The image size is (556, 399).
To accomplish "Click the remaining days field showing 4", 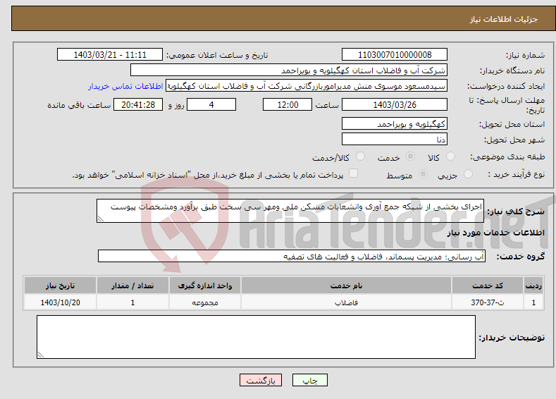I will pos(211,104).
